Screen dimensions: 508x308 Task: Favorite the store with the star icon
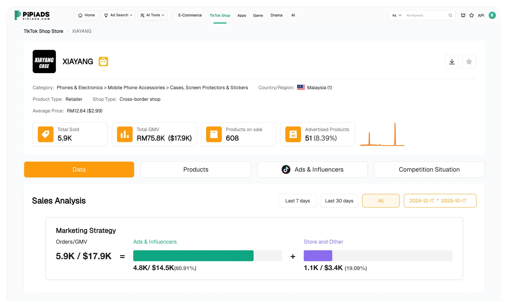469,62
